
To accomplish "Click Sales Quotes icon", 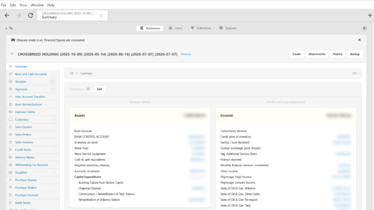I will (11, 127).
